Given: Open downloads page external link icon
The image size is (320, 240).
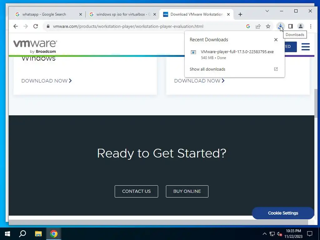Looking at the screenshot, I should 276,69.
